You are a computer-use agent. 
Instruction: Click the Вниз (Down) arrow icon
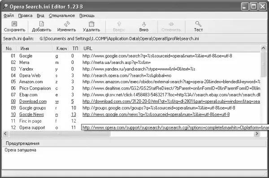coord(144,24)
